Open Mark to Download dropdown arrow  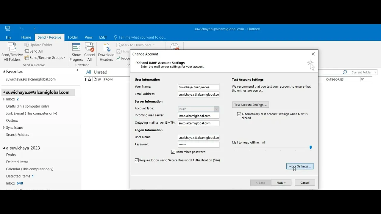pos(154,45)
